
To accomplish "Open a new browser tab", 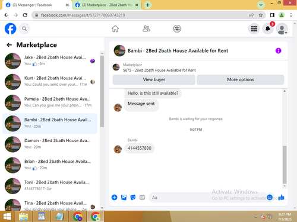I will click(148, 5).
